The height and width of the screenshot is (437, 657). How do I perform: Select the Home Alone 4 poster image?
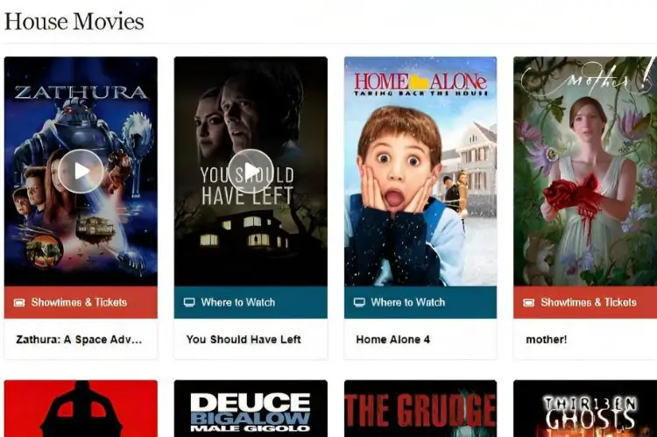[x=420, y=172]
